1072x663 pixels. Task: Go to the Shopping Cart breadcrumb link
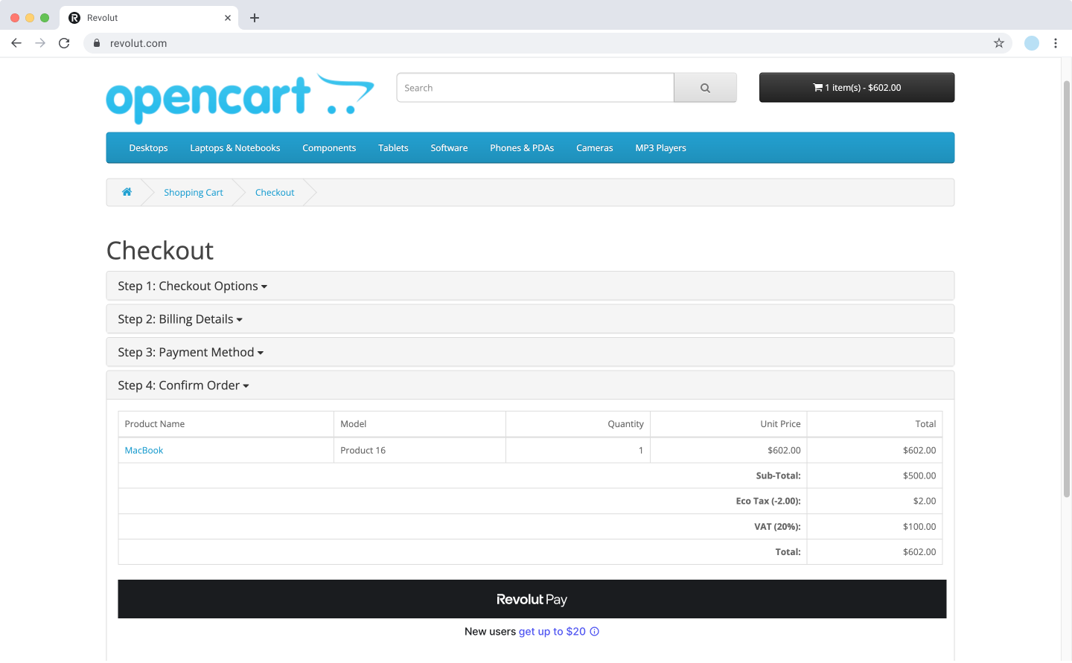click(194, 193)
